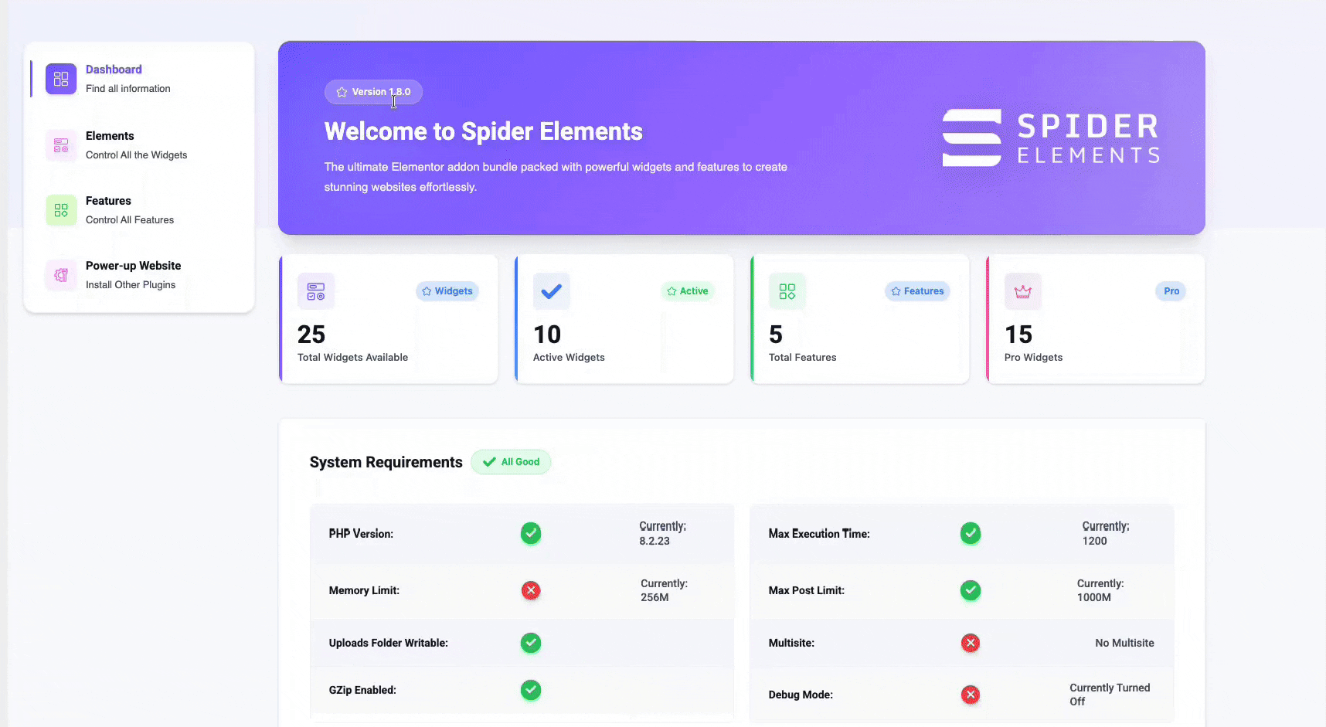Click the number 10 active count
This screenshot has height=727, width=1326.
click(x=547, y=335)
